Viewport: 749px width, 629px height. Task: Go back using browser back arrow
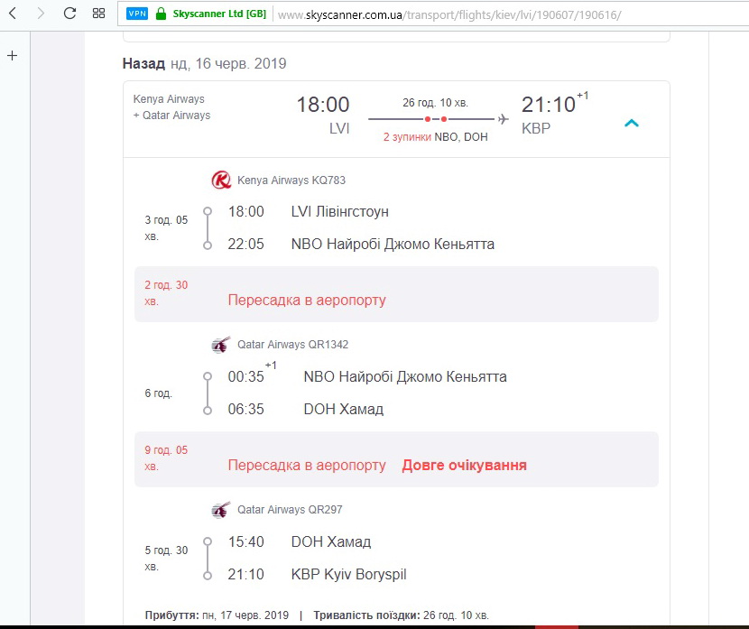[13, 14]
